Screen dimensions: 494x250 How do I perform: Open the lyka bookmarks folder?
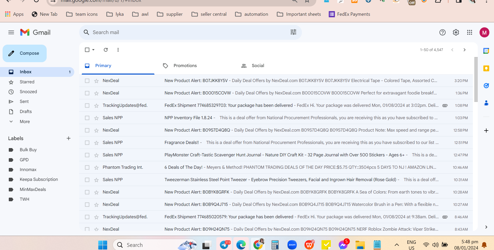coord(115,14)
